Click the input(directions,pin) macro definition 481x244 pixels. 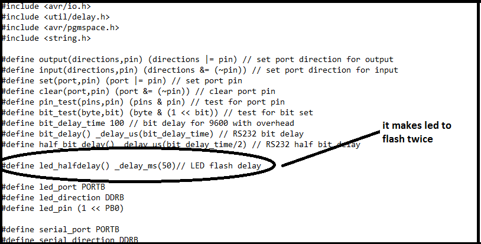(x=200, y=70)
